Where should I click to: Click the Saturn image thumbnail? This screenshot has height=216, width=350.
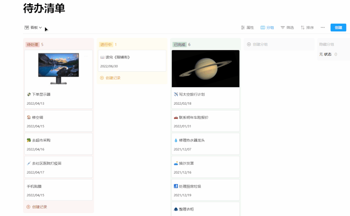pyautogui.click(x=205, y=68)
